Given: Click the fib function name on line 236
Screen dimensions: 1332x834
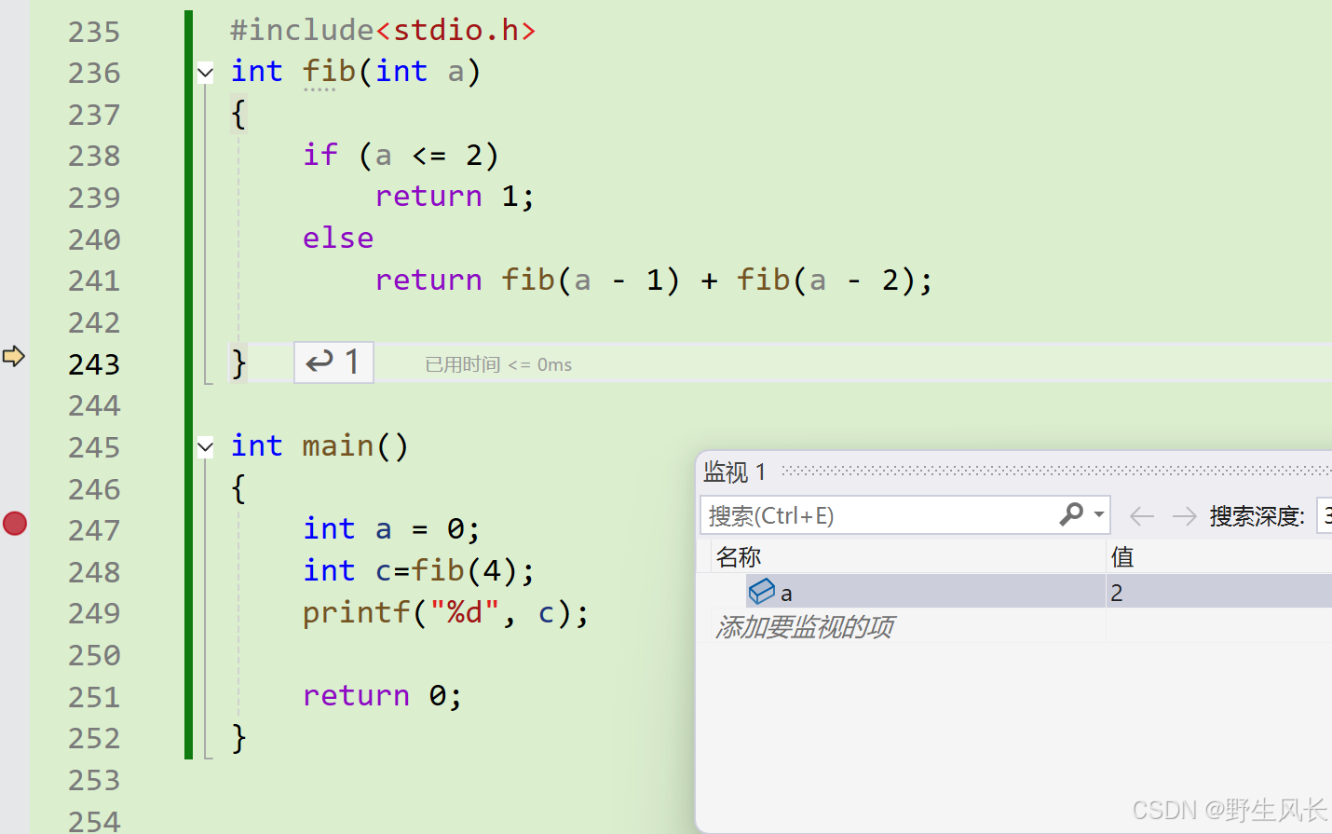Looking at the screenshot, I should coord(329,71).
